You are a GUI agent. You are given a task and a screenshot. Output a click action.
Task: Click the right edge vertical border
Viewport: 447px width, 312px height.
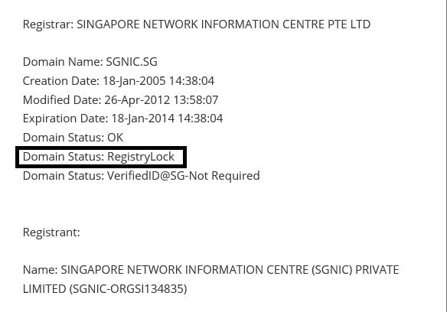tap(445, 156)
